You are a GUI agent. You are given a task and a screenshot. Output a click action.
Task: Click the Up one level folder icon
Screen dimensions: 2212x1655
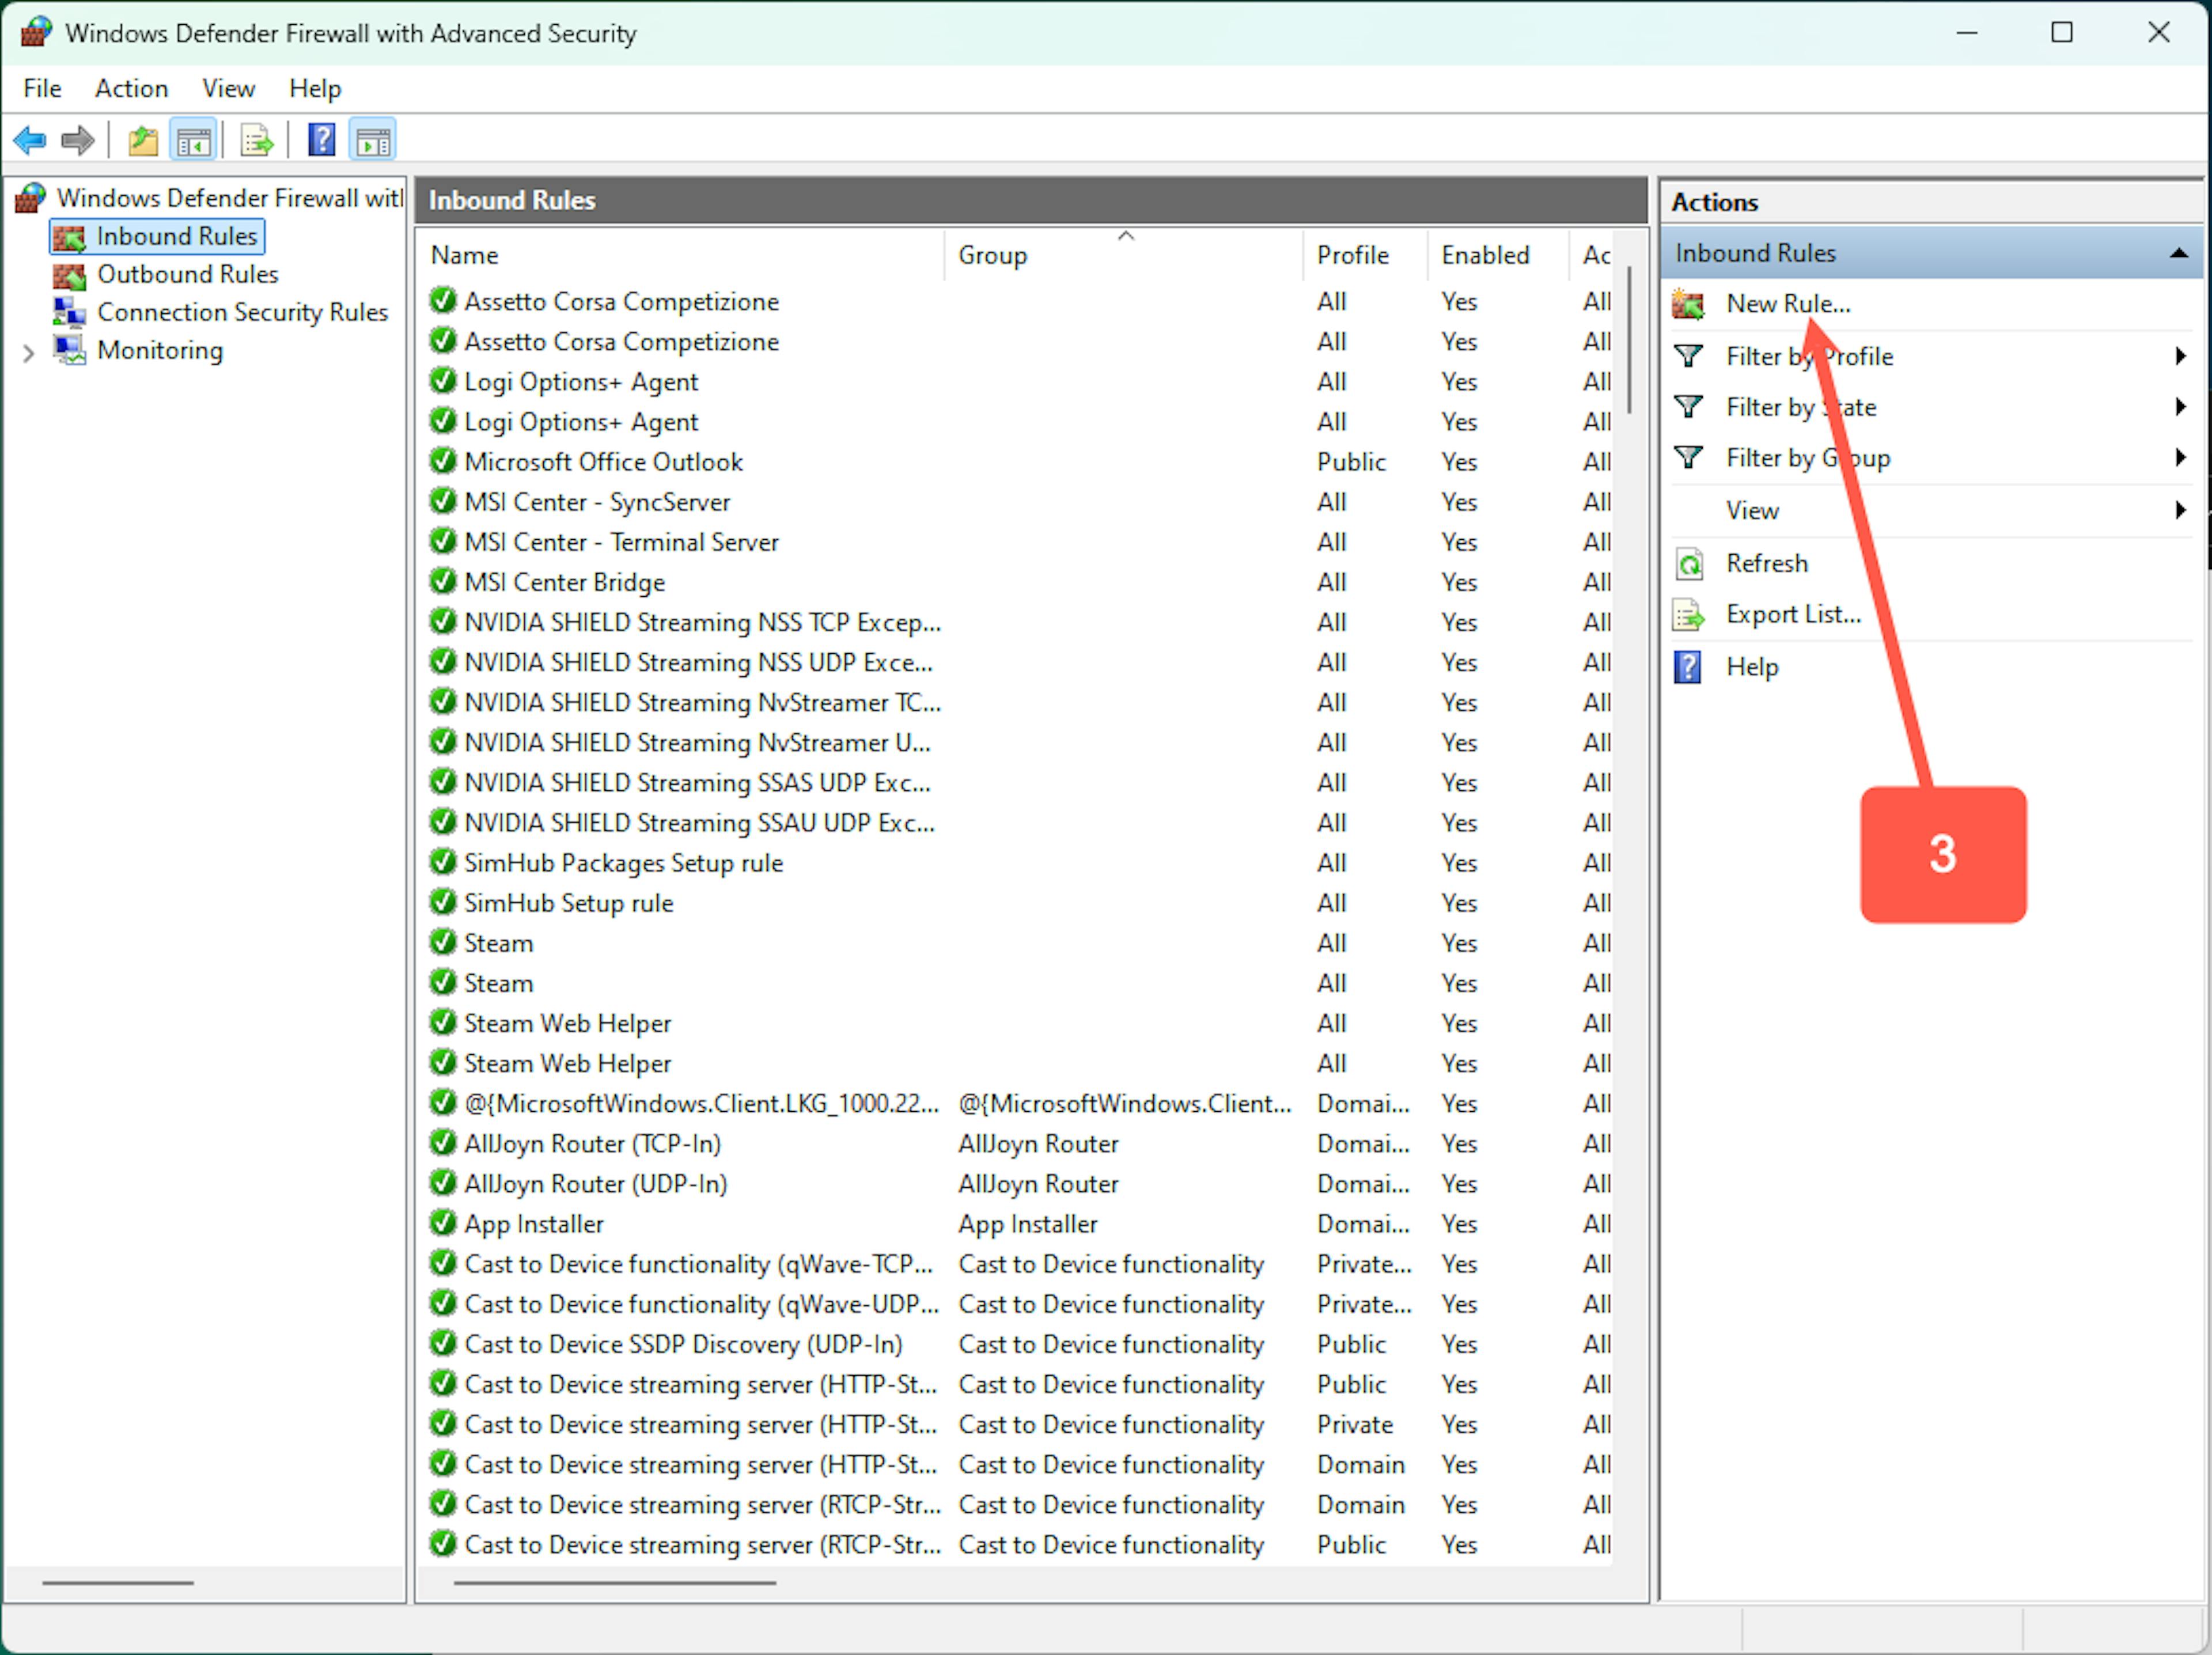click(x=143, y=140)
